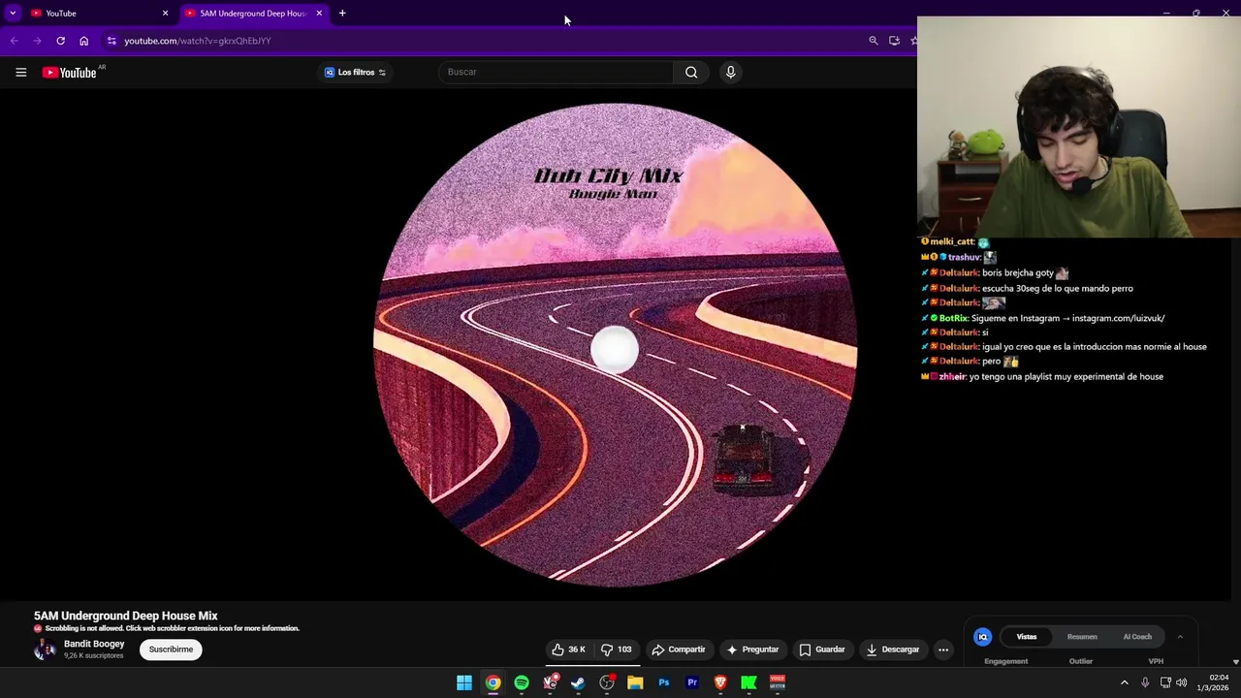Open site information icon in address bar
This screenshot has width=1241, height=698.
click(111, 41)
